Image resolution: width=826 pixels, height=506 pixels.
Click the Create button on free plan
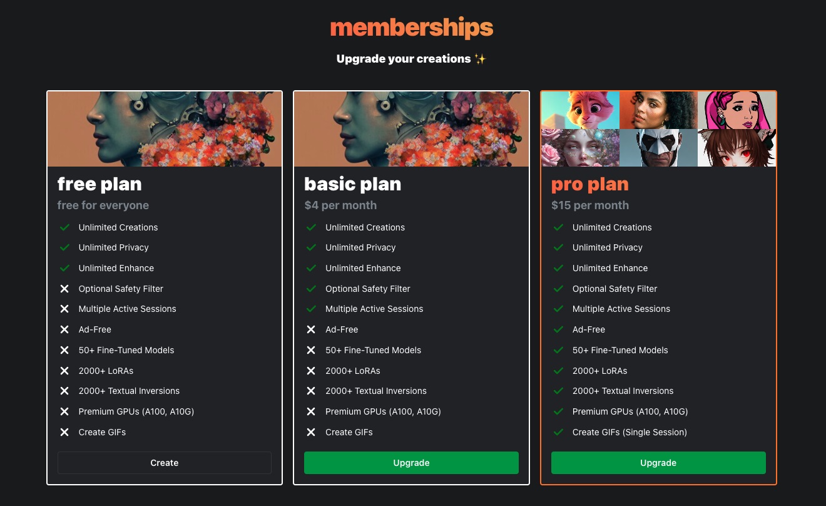[x=165, y=463]
